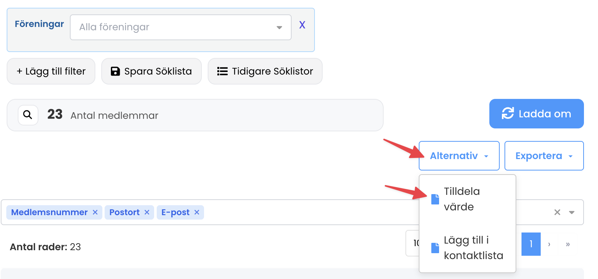The image size is (598, 279).
Task: Click the document icon beside Lägg till i kontaktlista
Action: (x=435, y=248)
